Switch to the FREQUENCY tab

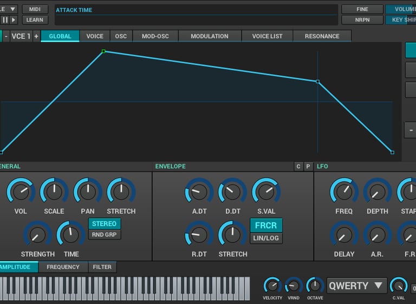coord(63,267)
